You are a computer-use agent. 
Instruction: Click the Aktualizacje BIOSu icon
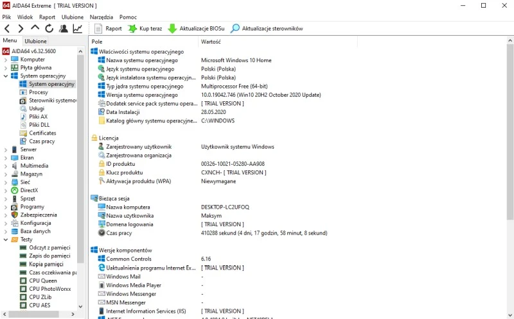(172, 28)
